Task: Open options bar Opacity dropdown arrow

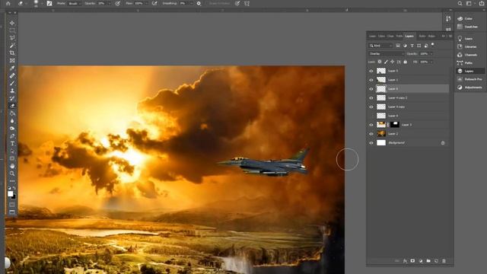Action: point(109,3)
